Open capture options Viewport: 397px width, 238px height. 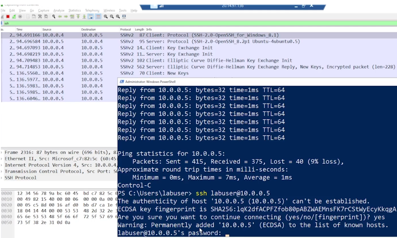pos(20,16)
